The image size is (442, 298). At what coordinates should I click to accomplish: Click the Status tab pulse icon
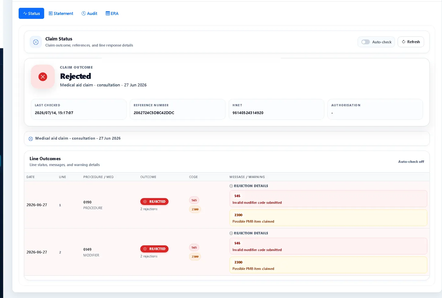click(25, 13)
